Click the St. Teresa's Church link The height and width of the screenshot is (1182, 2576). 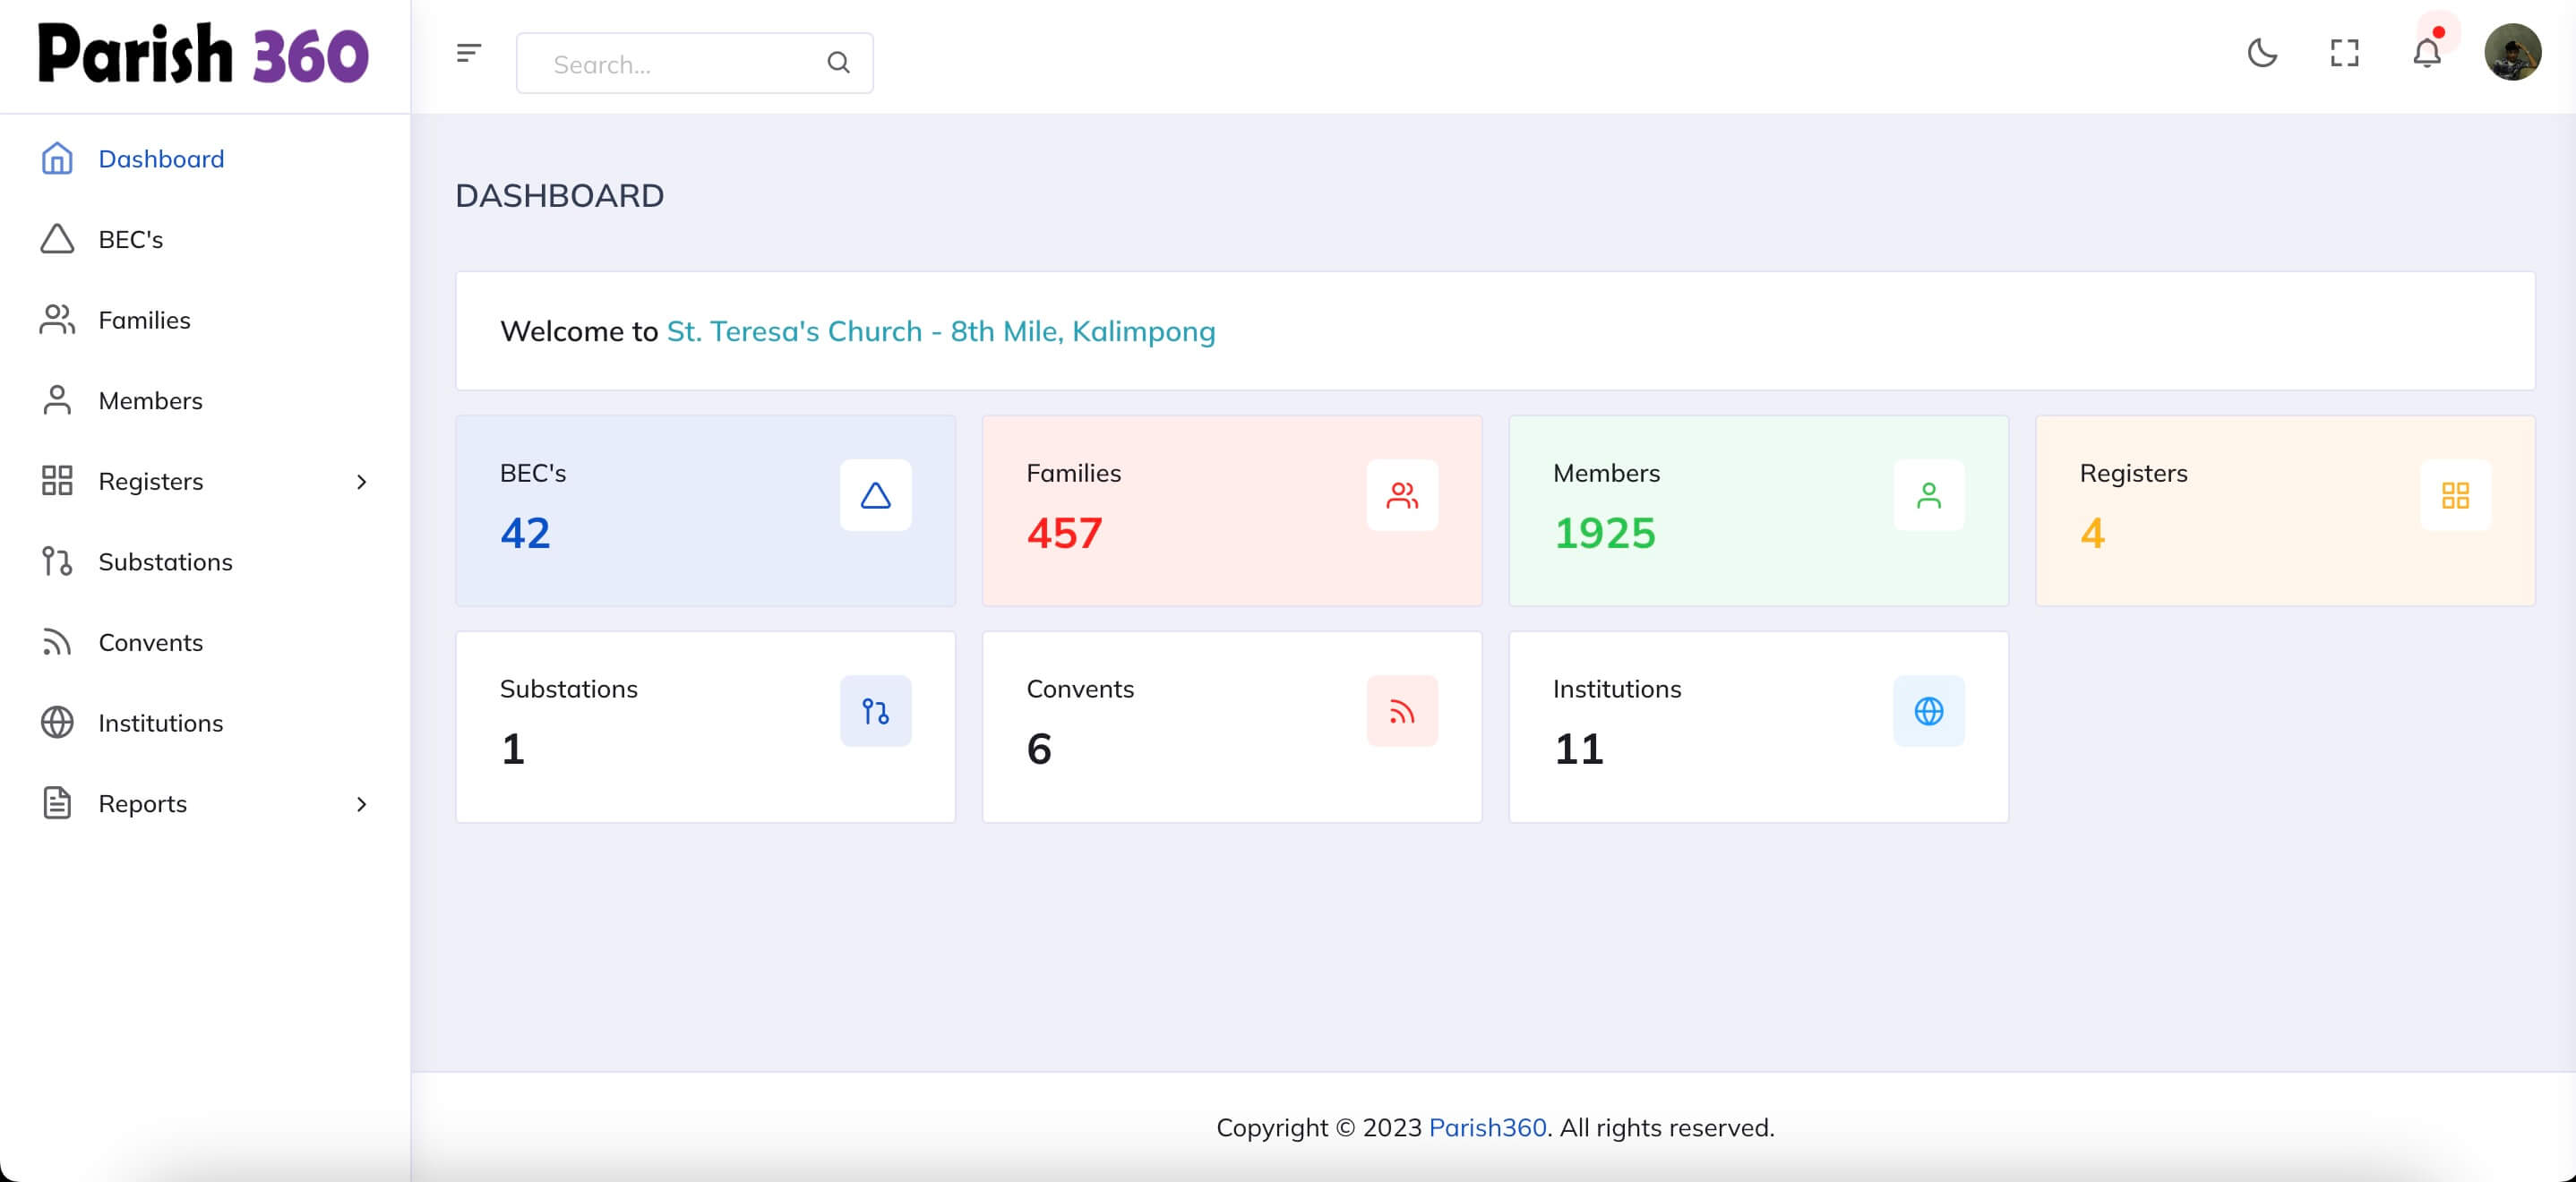point(940,331)
